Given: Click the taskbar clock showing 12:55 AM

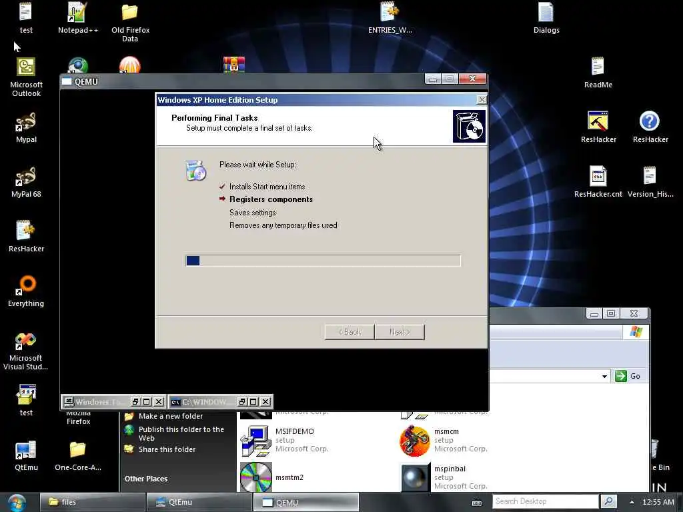Looking at the screenshot, I should [x=658, y=502].
